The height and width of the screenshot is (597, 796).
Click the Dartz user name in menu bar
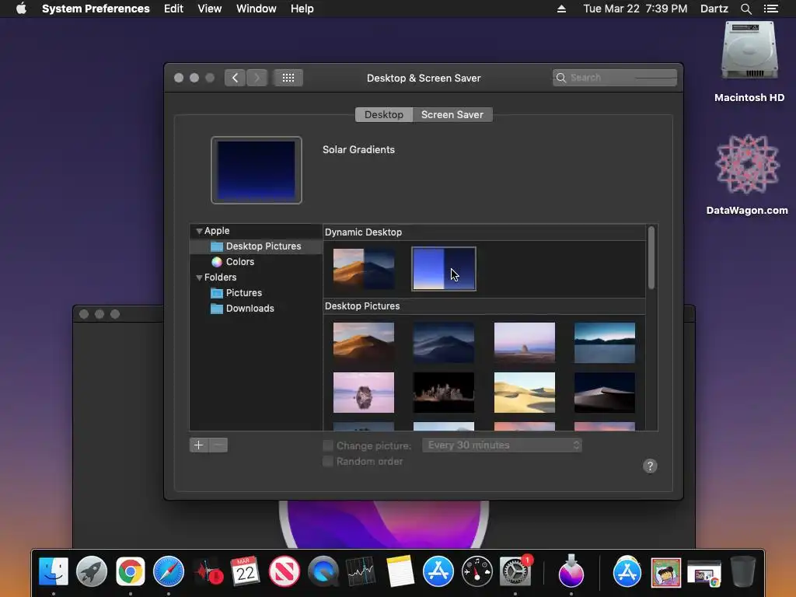[714, 9]
